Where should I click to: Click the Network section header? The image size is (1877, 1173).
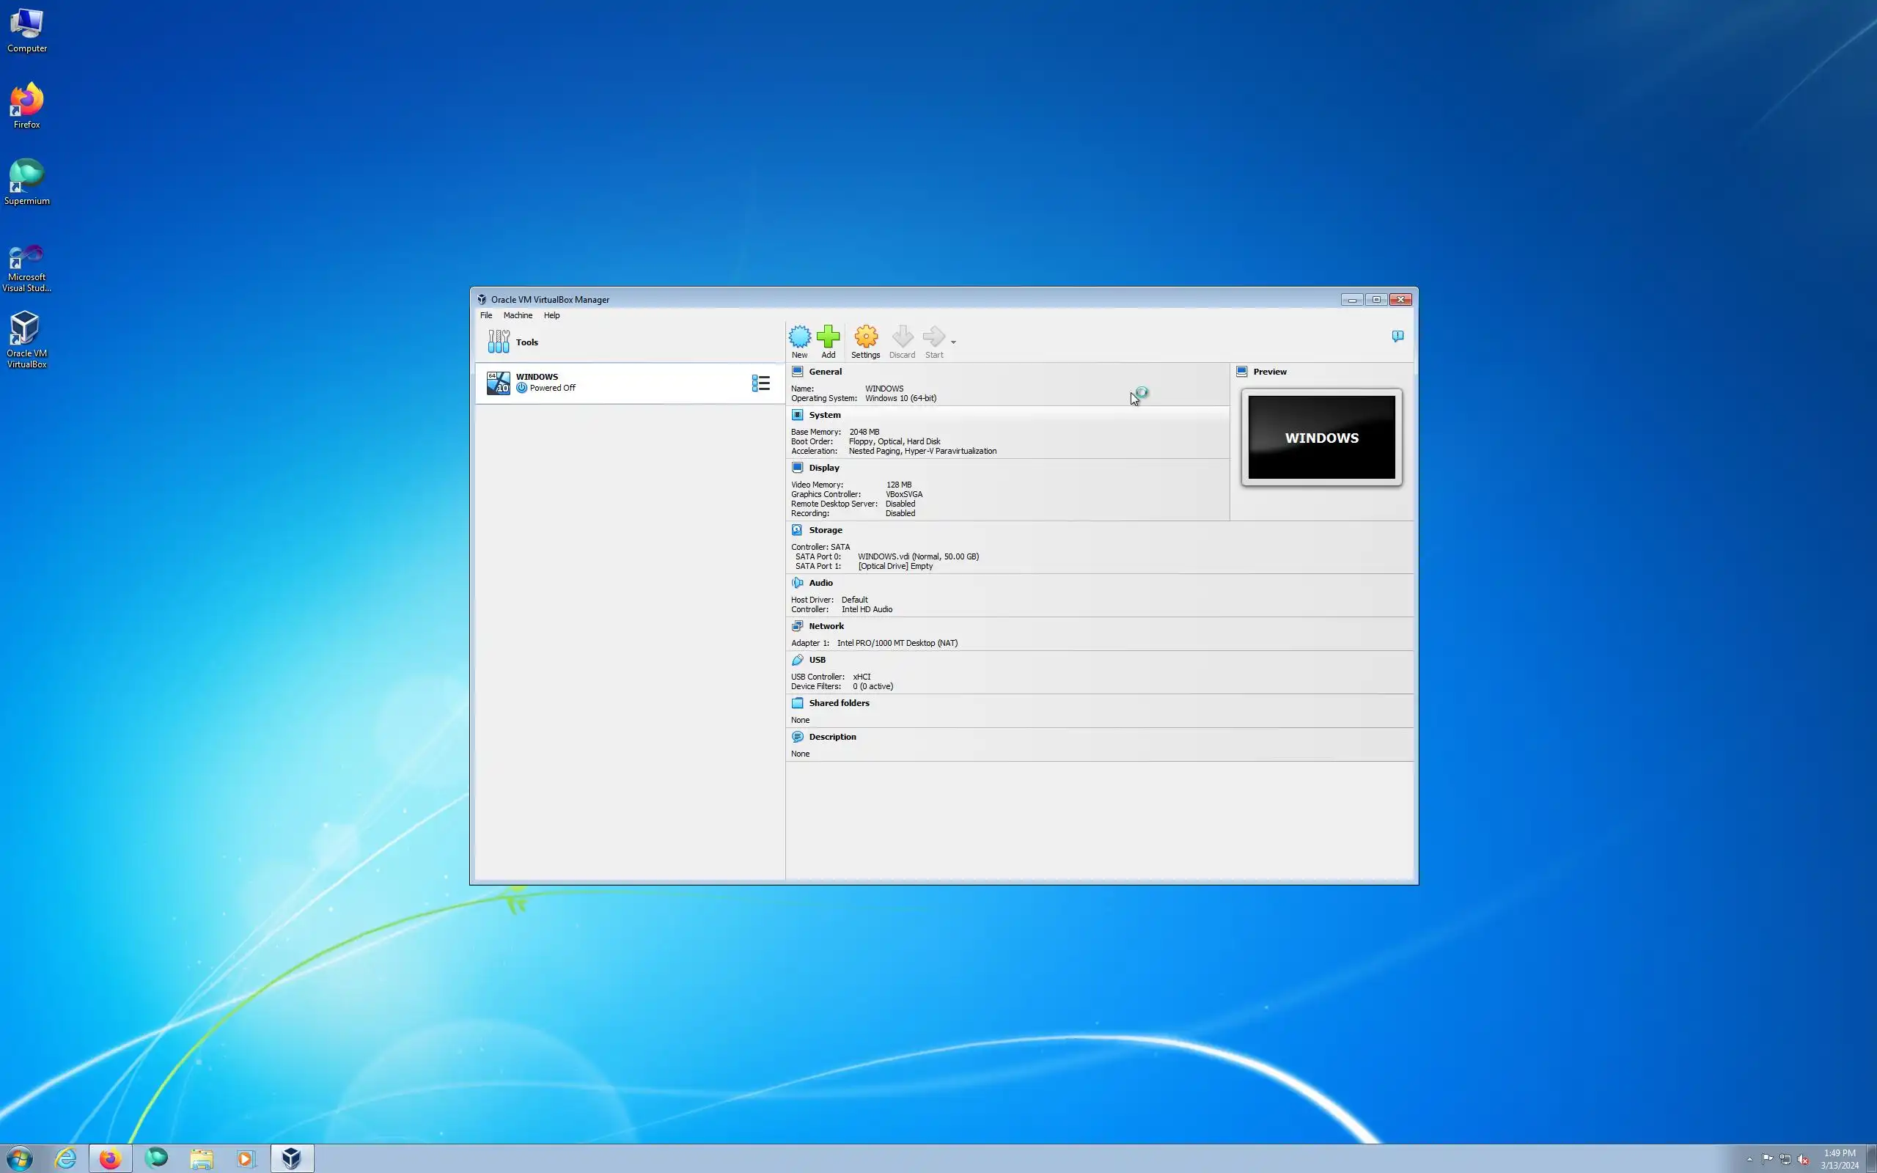tap(826, 626)
